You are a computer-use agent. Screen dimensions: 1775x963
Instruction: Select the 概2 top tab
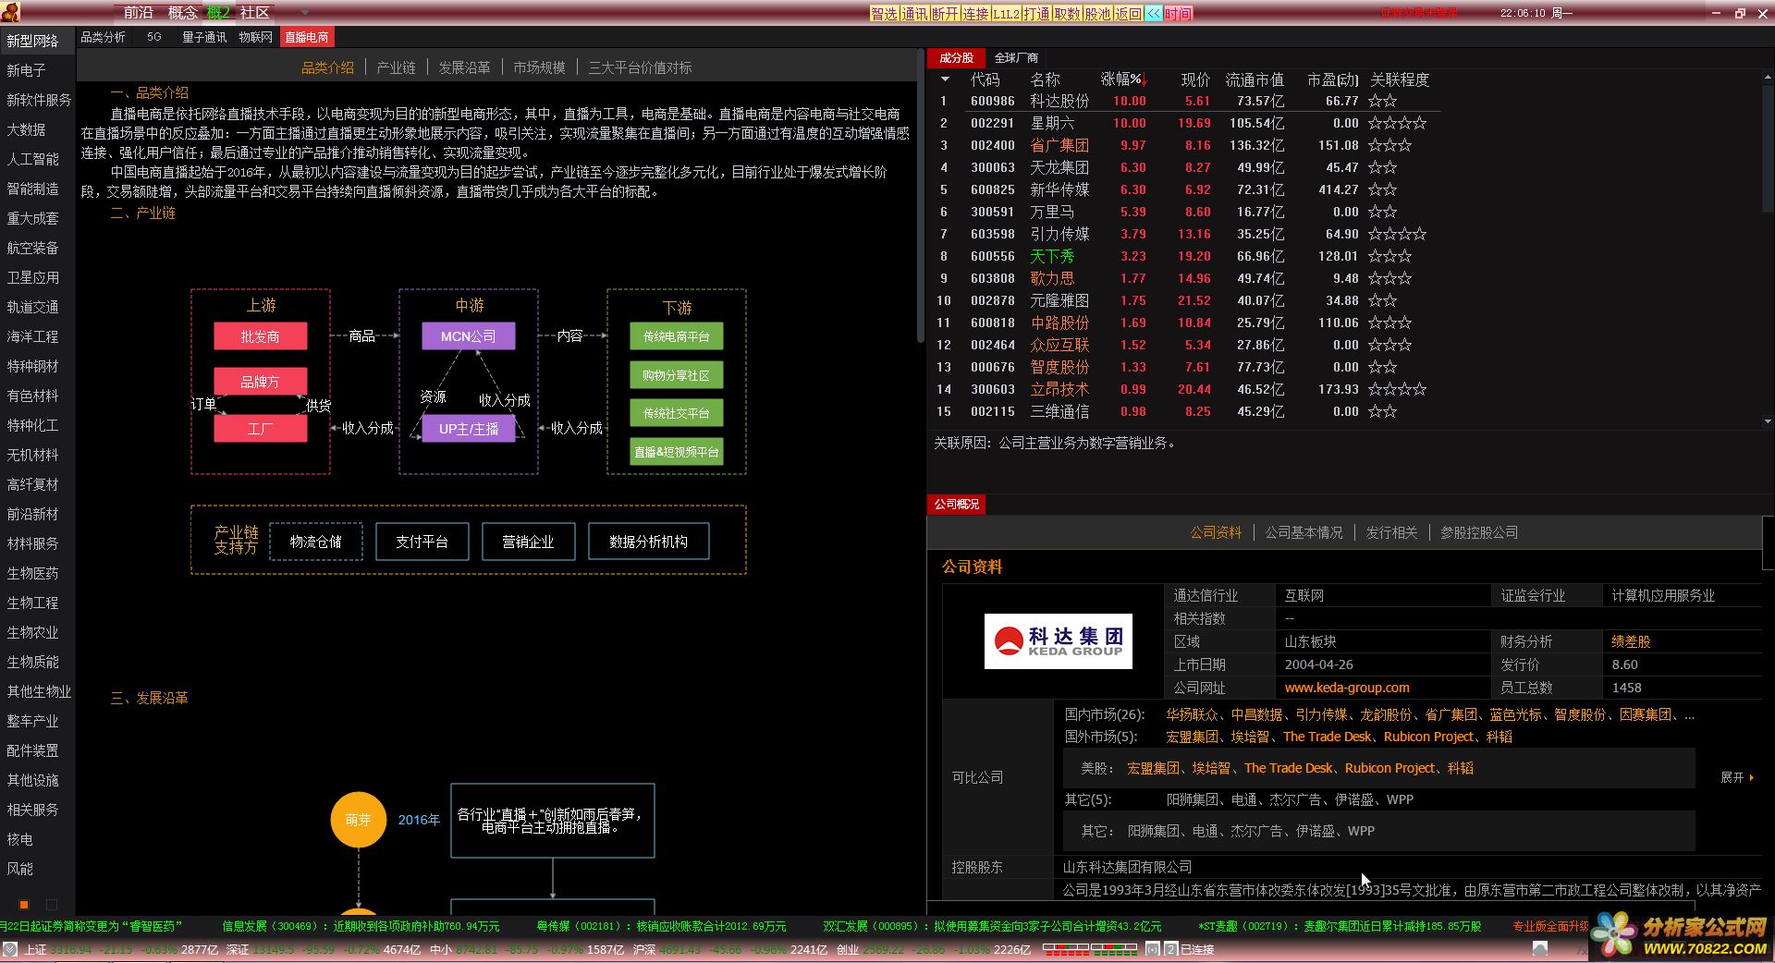pos(219,13)
